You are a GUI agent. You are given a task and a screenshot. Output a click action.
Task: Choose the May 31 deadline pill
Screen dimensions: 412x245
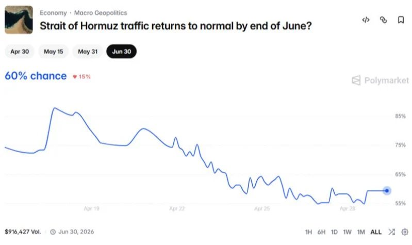(x=88, y=52)
